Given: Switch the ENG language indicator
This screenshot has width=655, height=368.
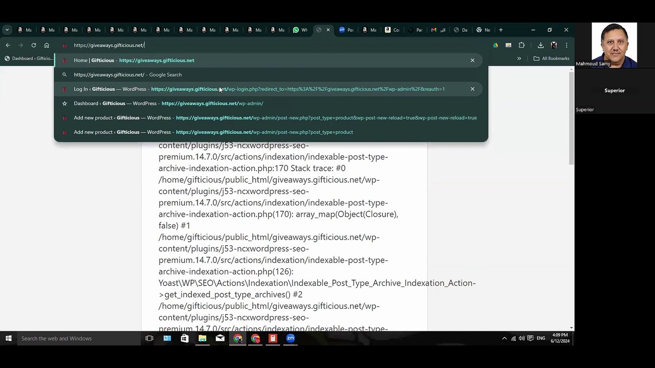Looking at the screenshot, I should pos(541,338).
